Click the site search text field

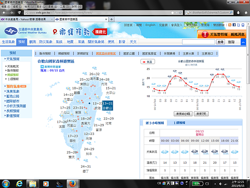point(198,42)
